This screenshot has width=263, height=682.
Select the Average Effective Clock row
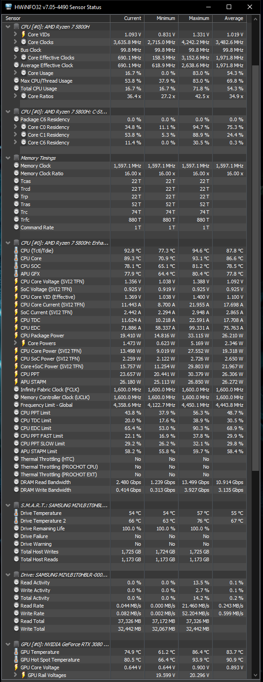click(x=124, y=65)
